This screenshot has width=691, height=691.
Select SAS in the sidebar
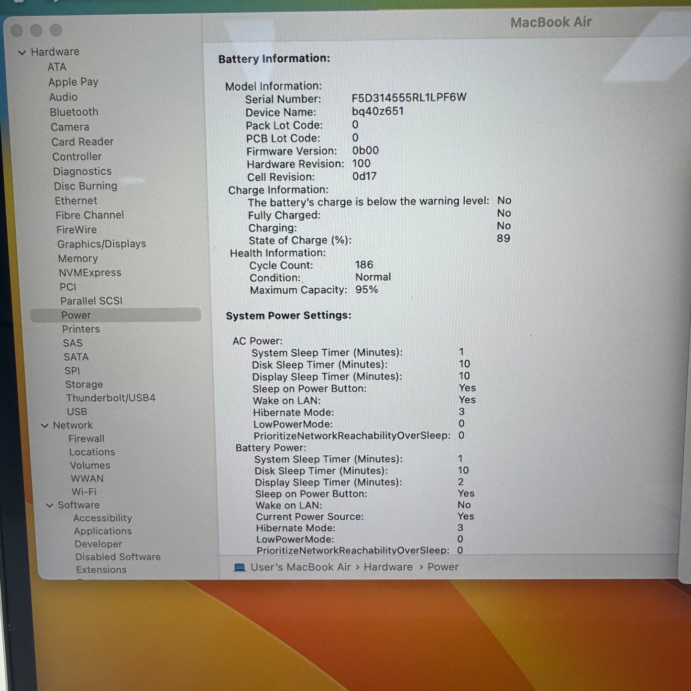[73, 343]
